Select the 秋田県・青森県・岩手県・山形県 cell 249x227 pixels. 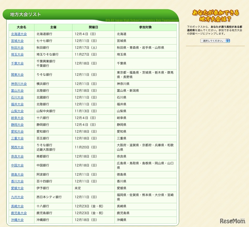146,48
